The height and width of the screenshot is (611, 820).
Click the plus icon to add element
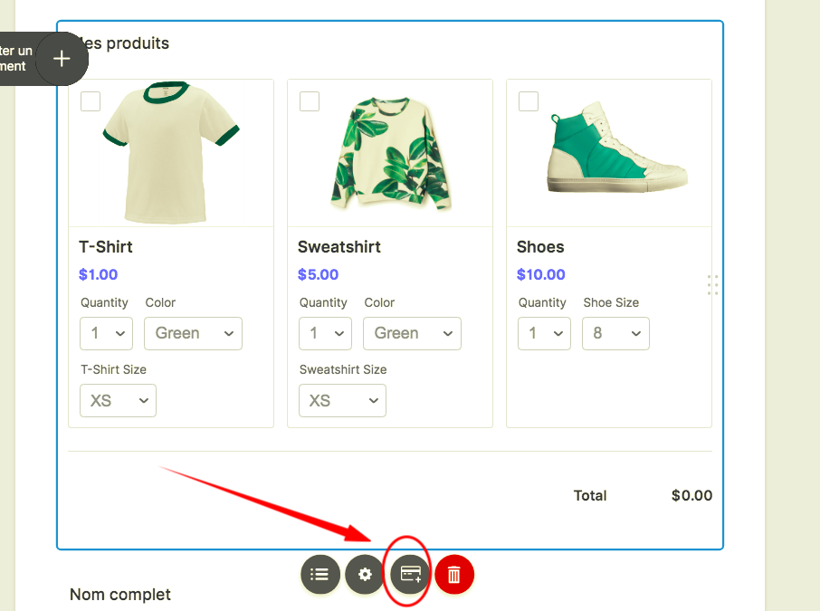(x=62, y=59)
